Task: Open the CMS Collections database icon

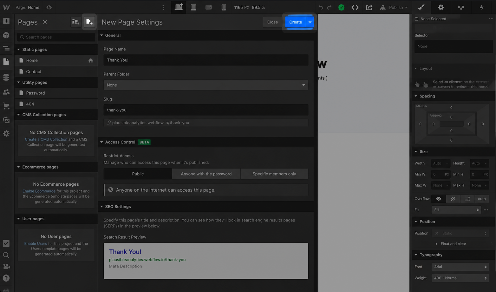Action: click(6, 77)
